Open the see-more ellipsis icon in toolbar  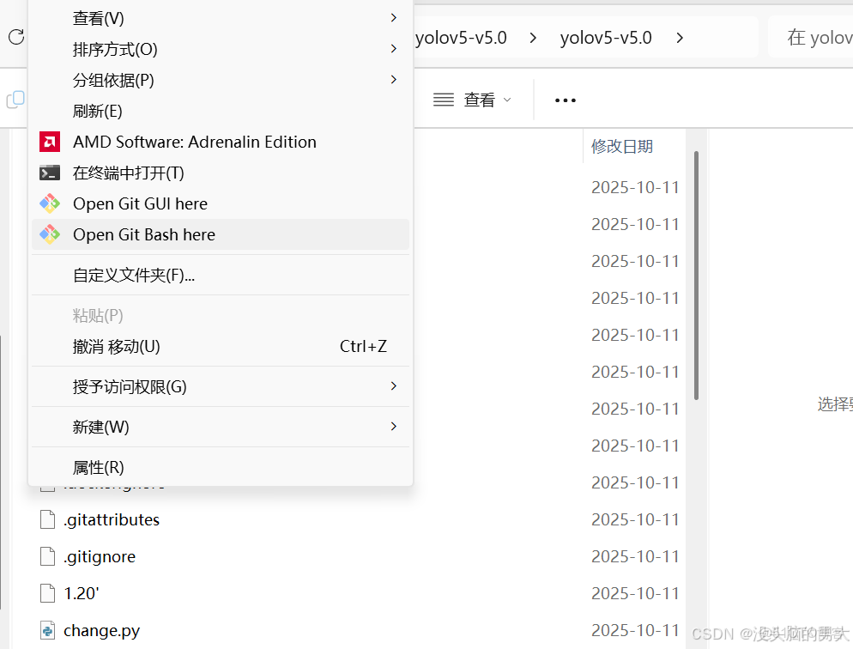tap(565, 100)
